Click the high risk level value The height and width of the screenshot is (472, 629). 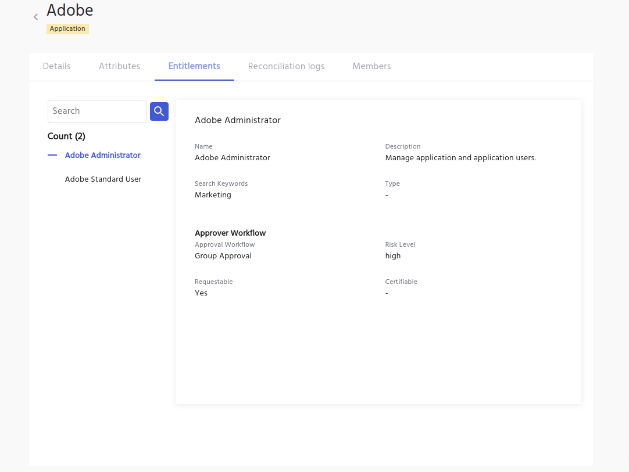(392, 256)
